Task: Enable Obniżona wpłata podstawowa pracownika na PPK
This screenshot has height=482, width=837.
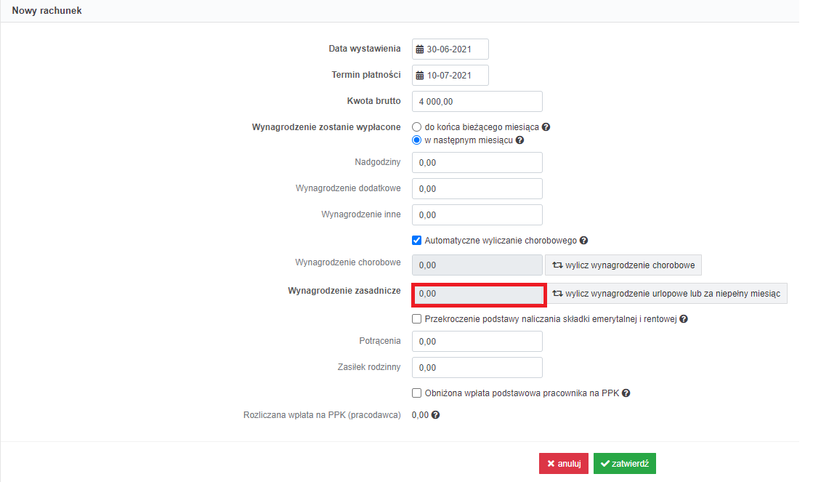Action: pos(416,393)
